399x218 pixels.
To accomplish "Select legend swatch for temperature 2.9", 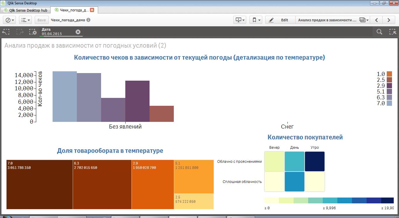I will point(389,86).
